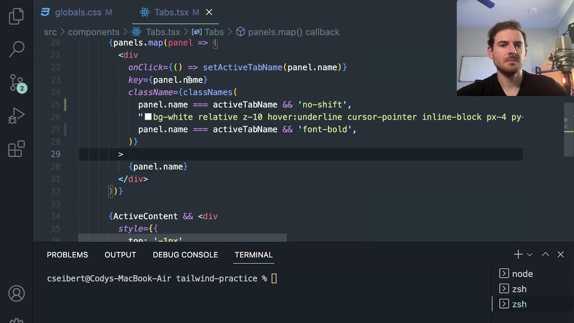Viewport: 574px width, 323px height.
Task: Switch to the DEBUG CONSOLE panel tab
Action: coord(185,255)
